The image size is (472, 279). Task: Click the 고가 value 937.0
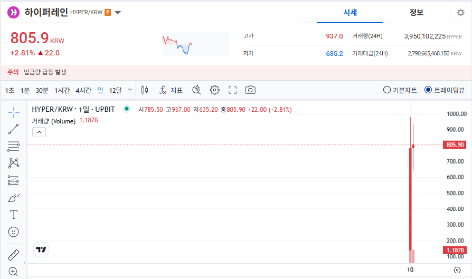pos(334,36)
